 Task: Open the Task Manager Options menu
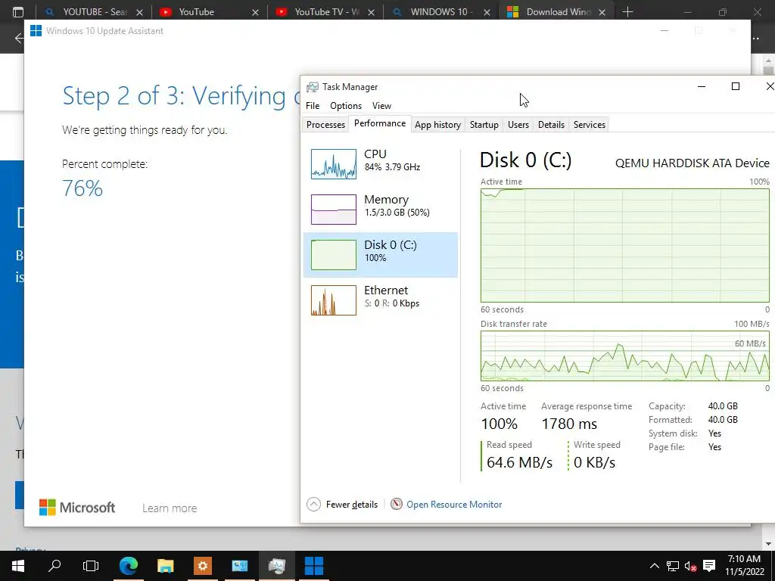tap(345, 106)
